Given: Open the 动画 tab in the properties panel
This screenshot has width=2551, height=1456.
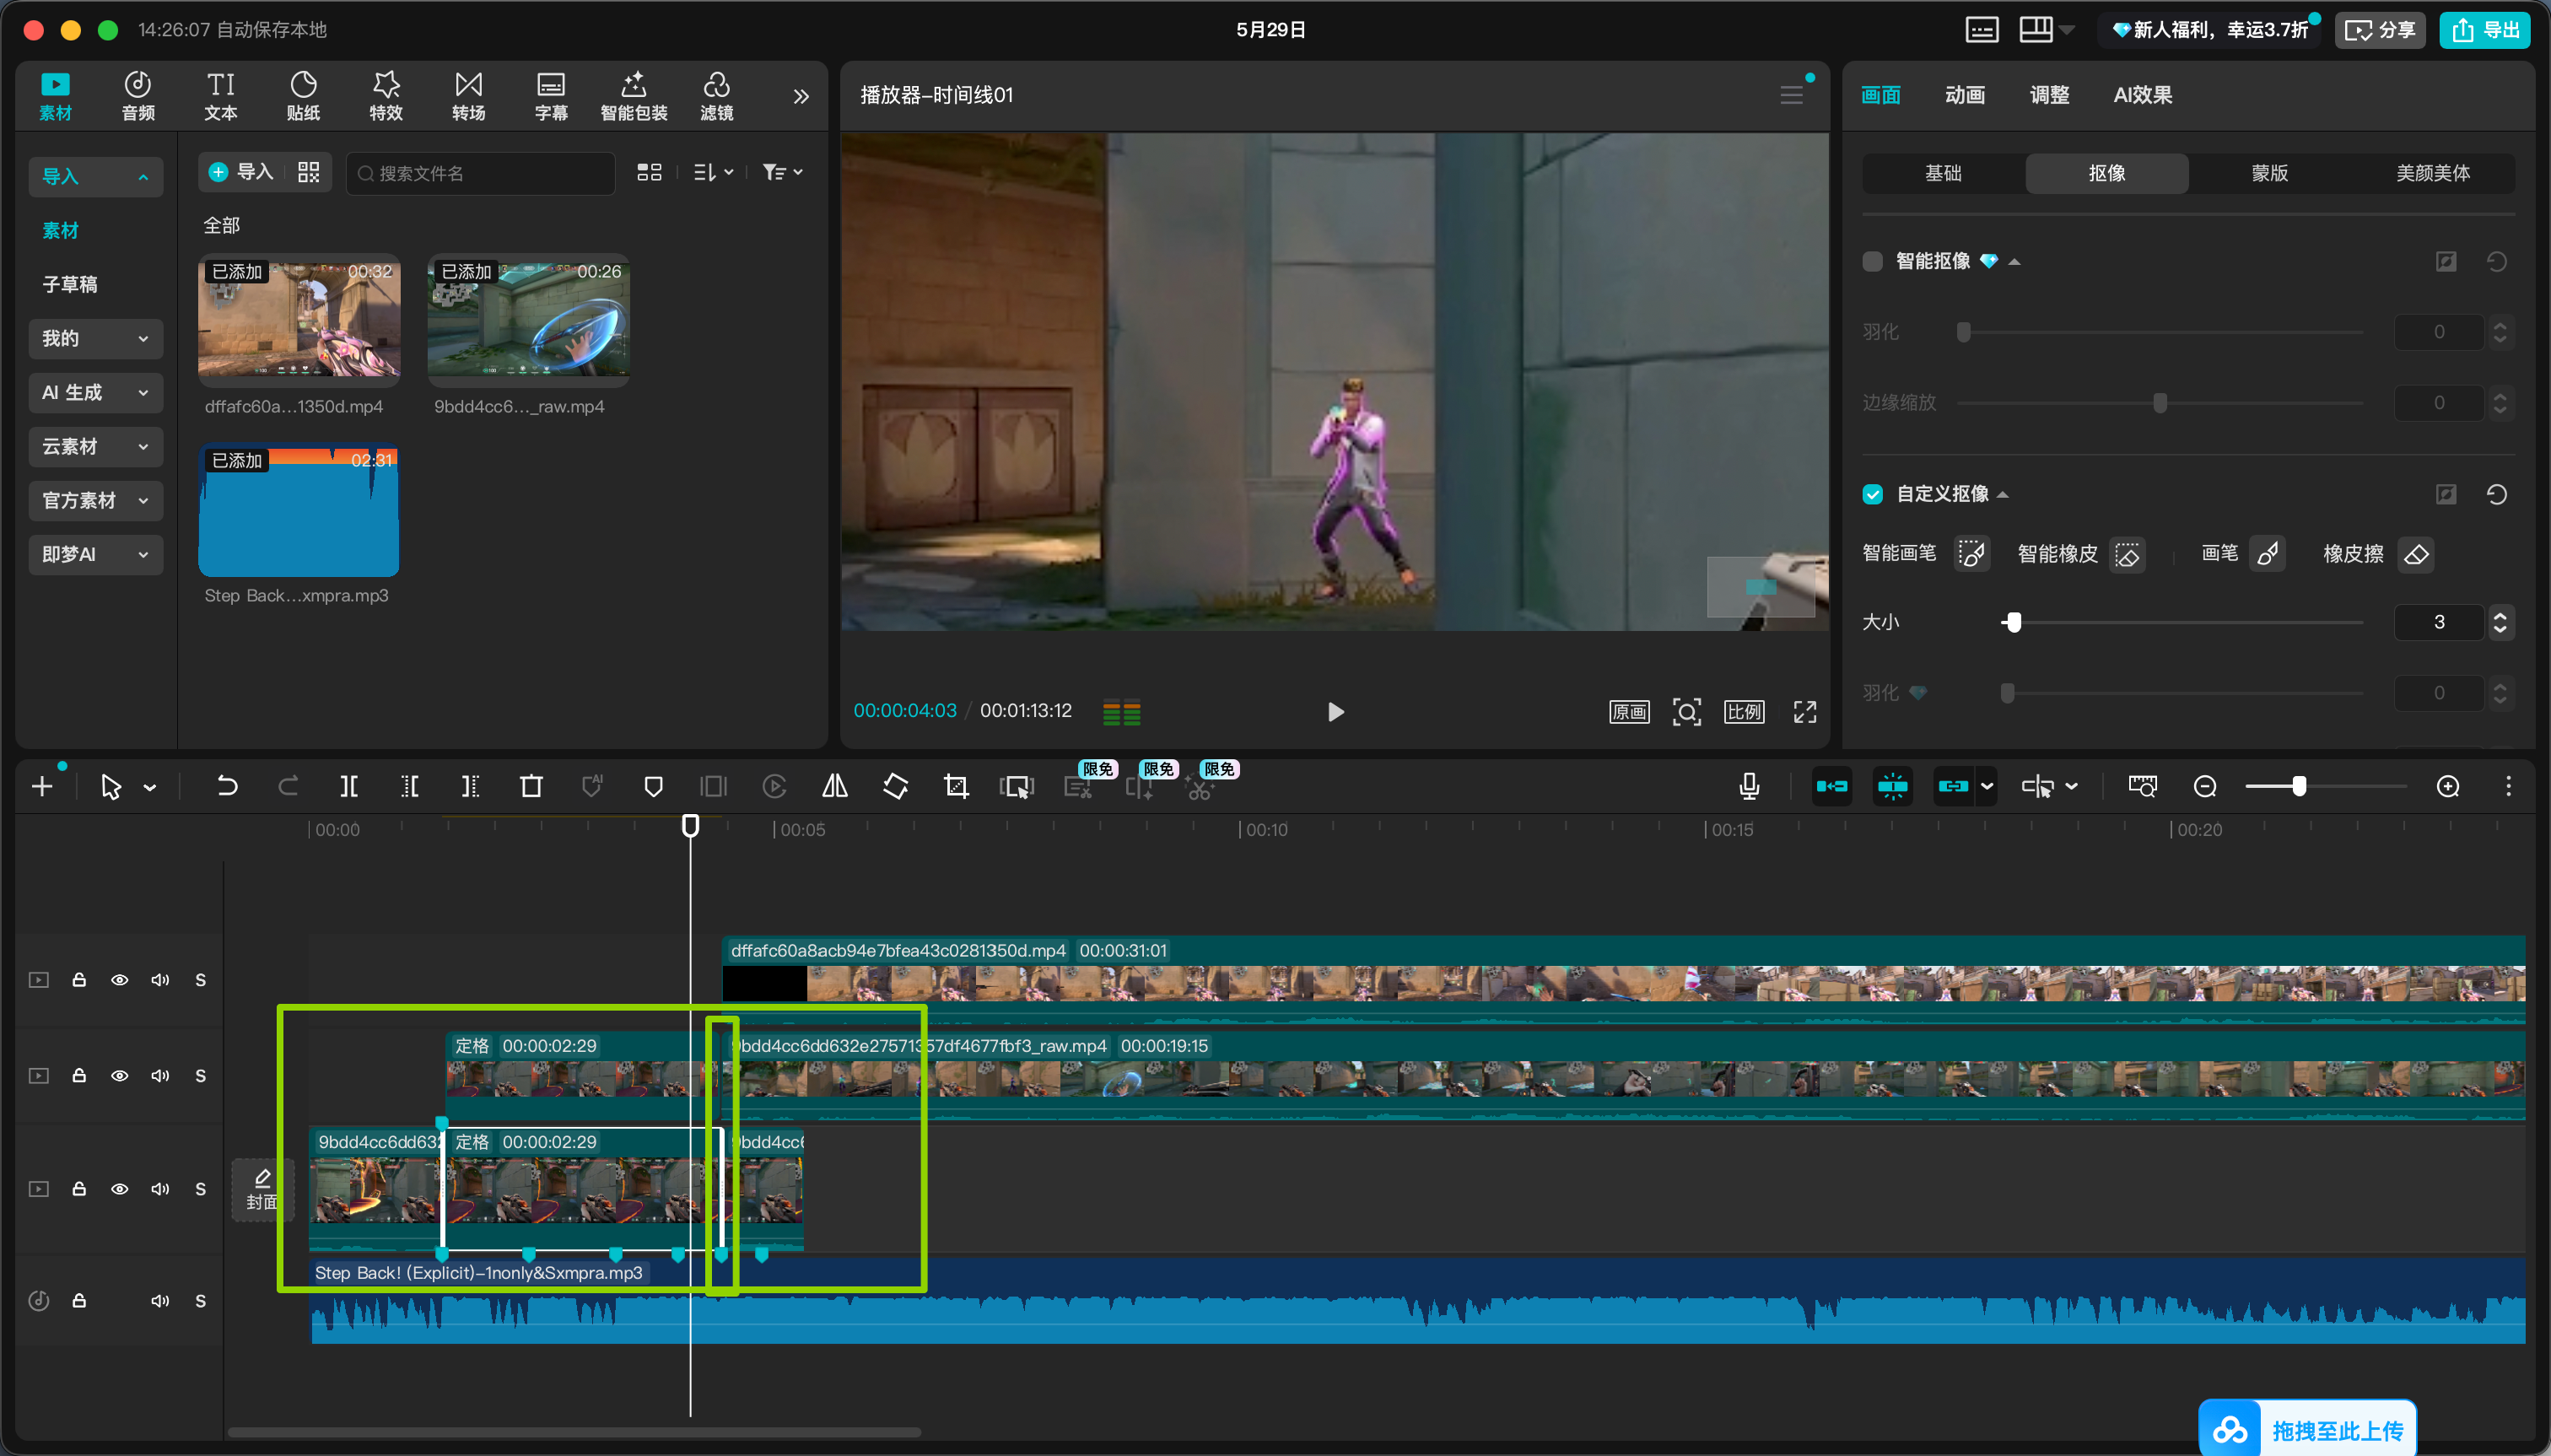Looking at the screenshot, I should (1965, 95).
